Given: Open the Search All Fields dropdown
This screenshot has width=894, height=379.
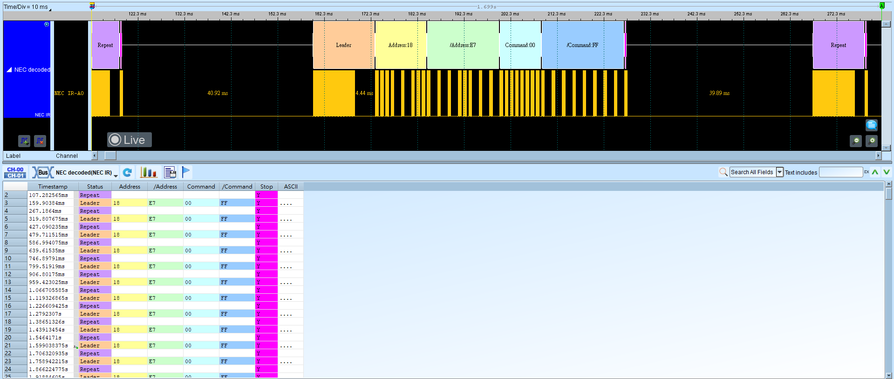Looking at the screenshot, I should point(779,172).
